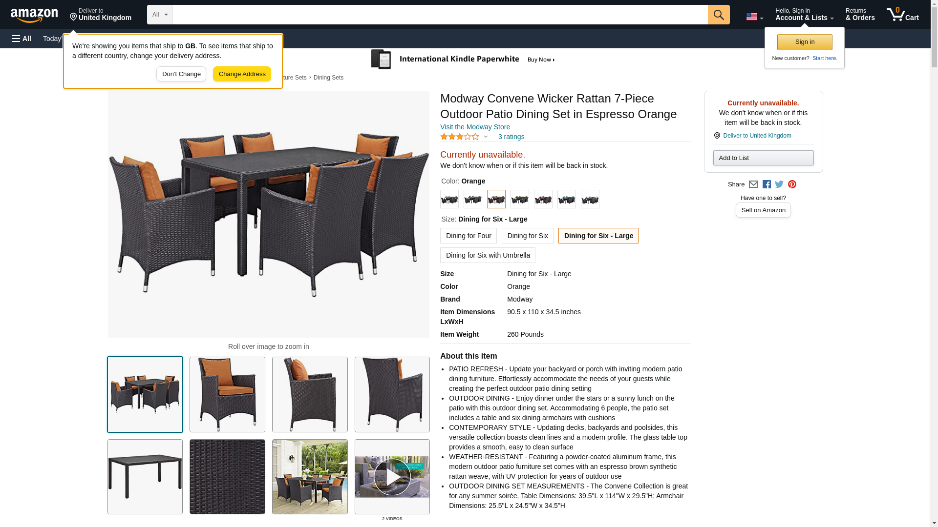The image size is (938, 527).
Task: Open the All hamburger menu
Action: (21, 39)
